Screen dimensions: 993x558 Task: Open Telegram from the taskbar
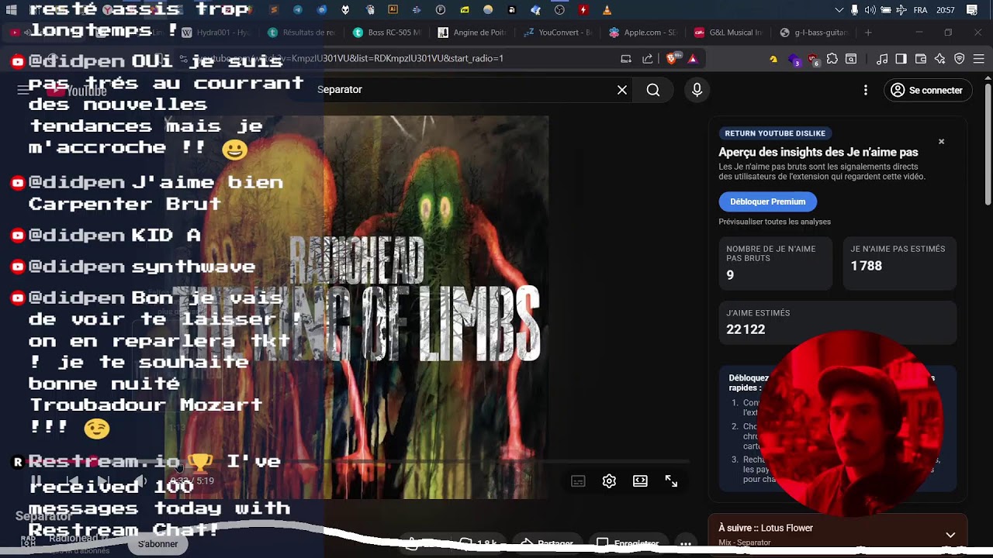[x=298, y=10]
